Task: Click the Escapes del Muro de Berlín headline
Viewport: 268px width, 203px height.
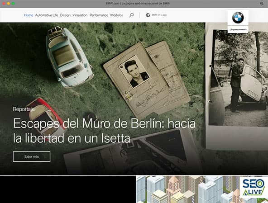Action: (104, 131)
